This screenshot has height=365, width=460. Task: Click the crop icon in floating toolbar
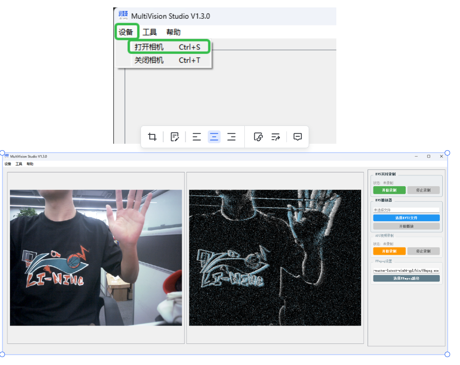pyautogui.click(x=152, y=137)
